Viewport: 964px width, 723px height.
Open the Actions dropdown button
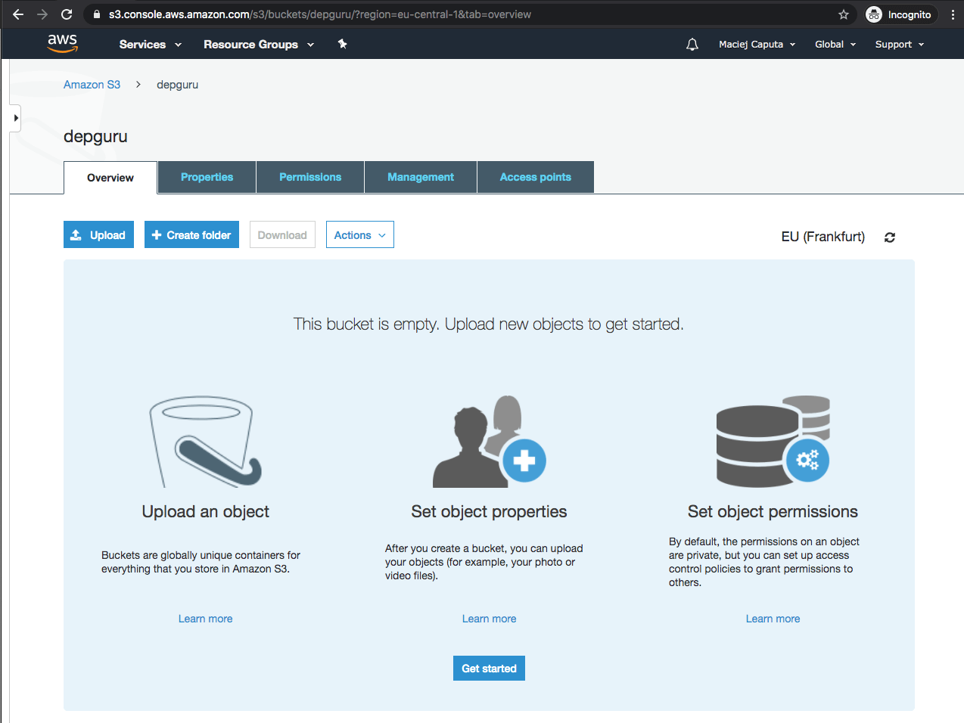(359, 235)
